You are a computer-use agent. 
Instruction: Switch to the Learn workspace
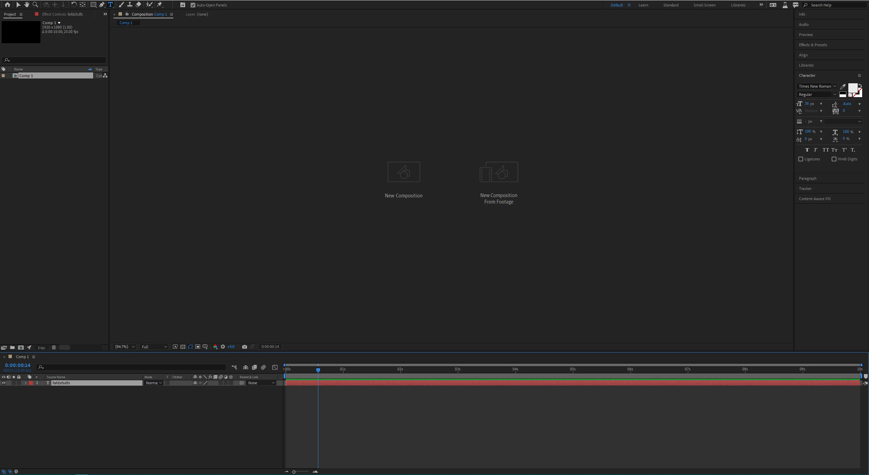point(643,5)
